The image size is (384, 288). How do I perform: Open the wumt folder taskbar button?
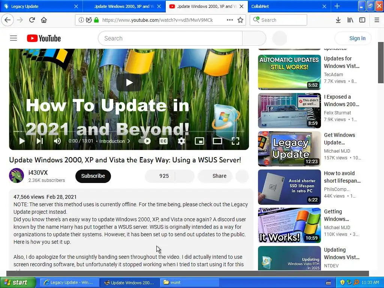pyautogui.click(x=190, y=282)
